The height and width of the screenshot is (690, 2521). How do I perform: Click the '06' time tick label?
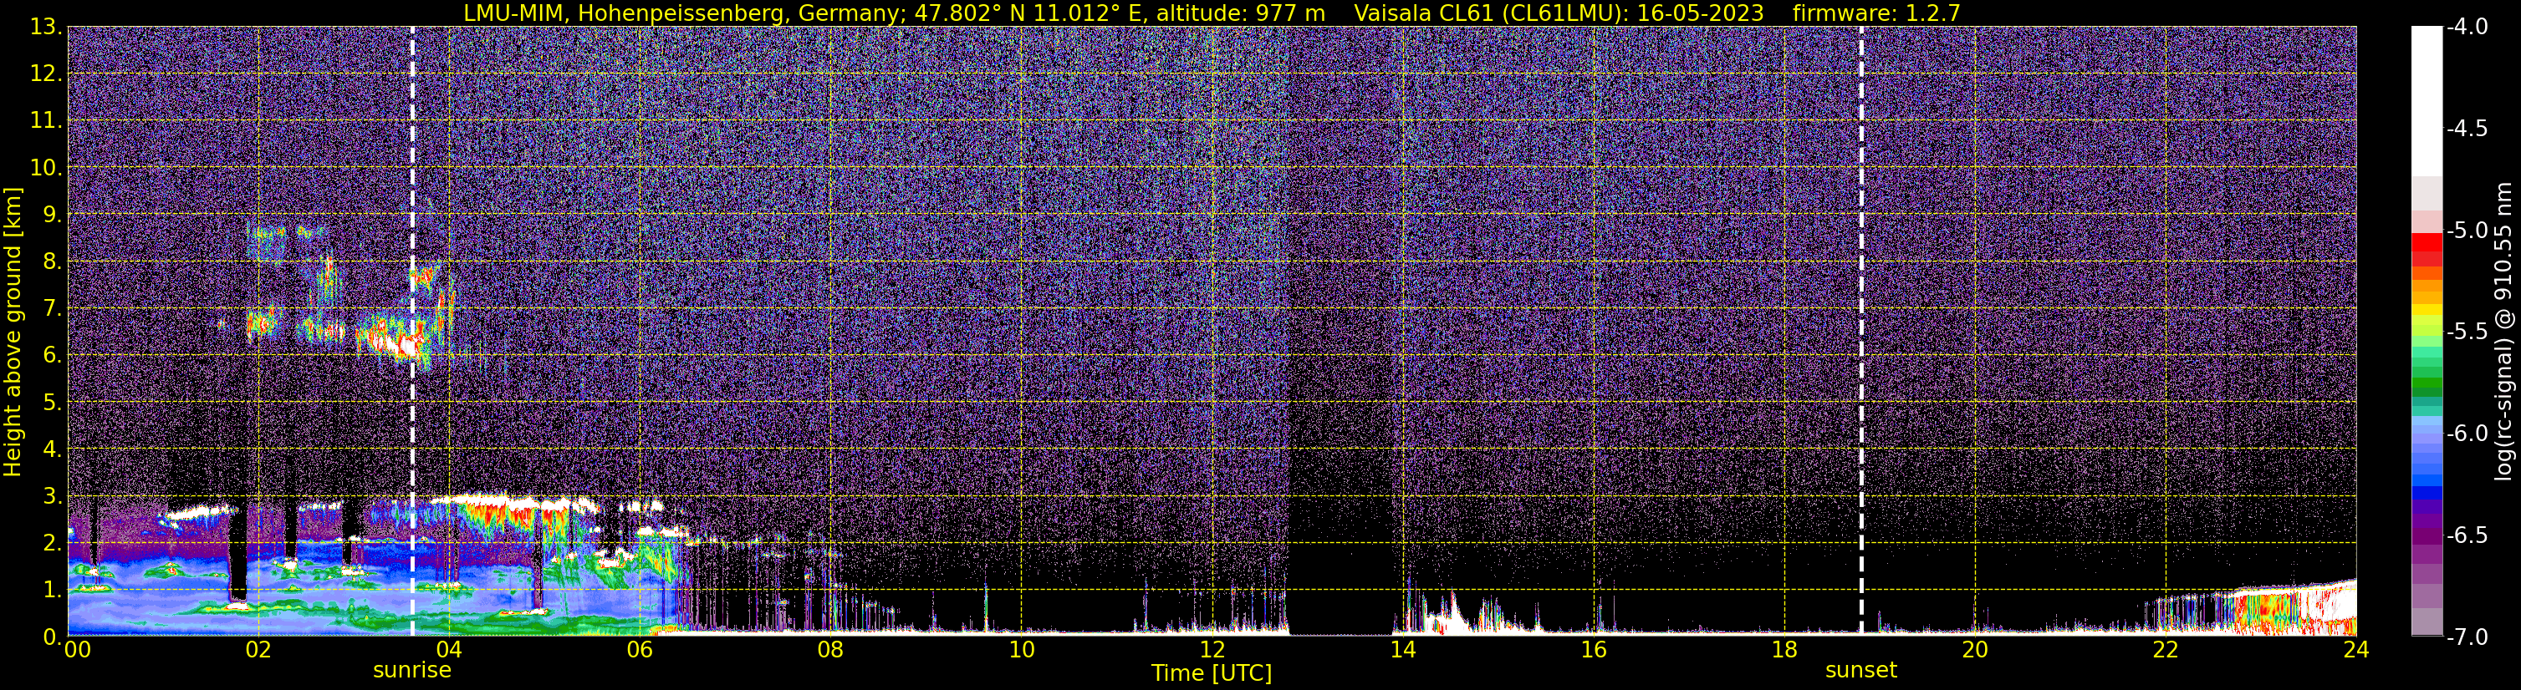[x=639, y=650]
